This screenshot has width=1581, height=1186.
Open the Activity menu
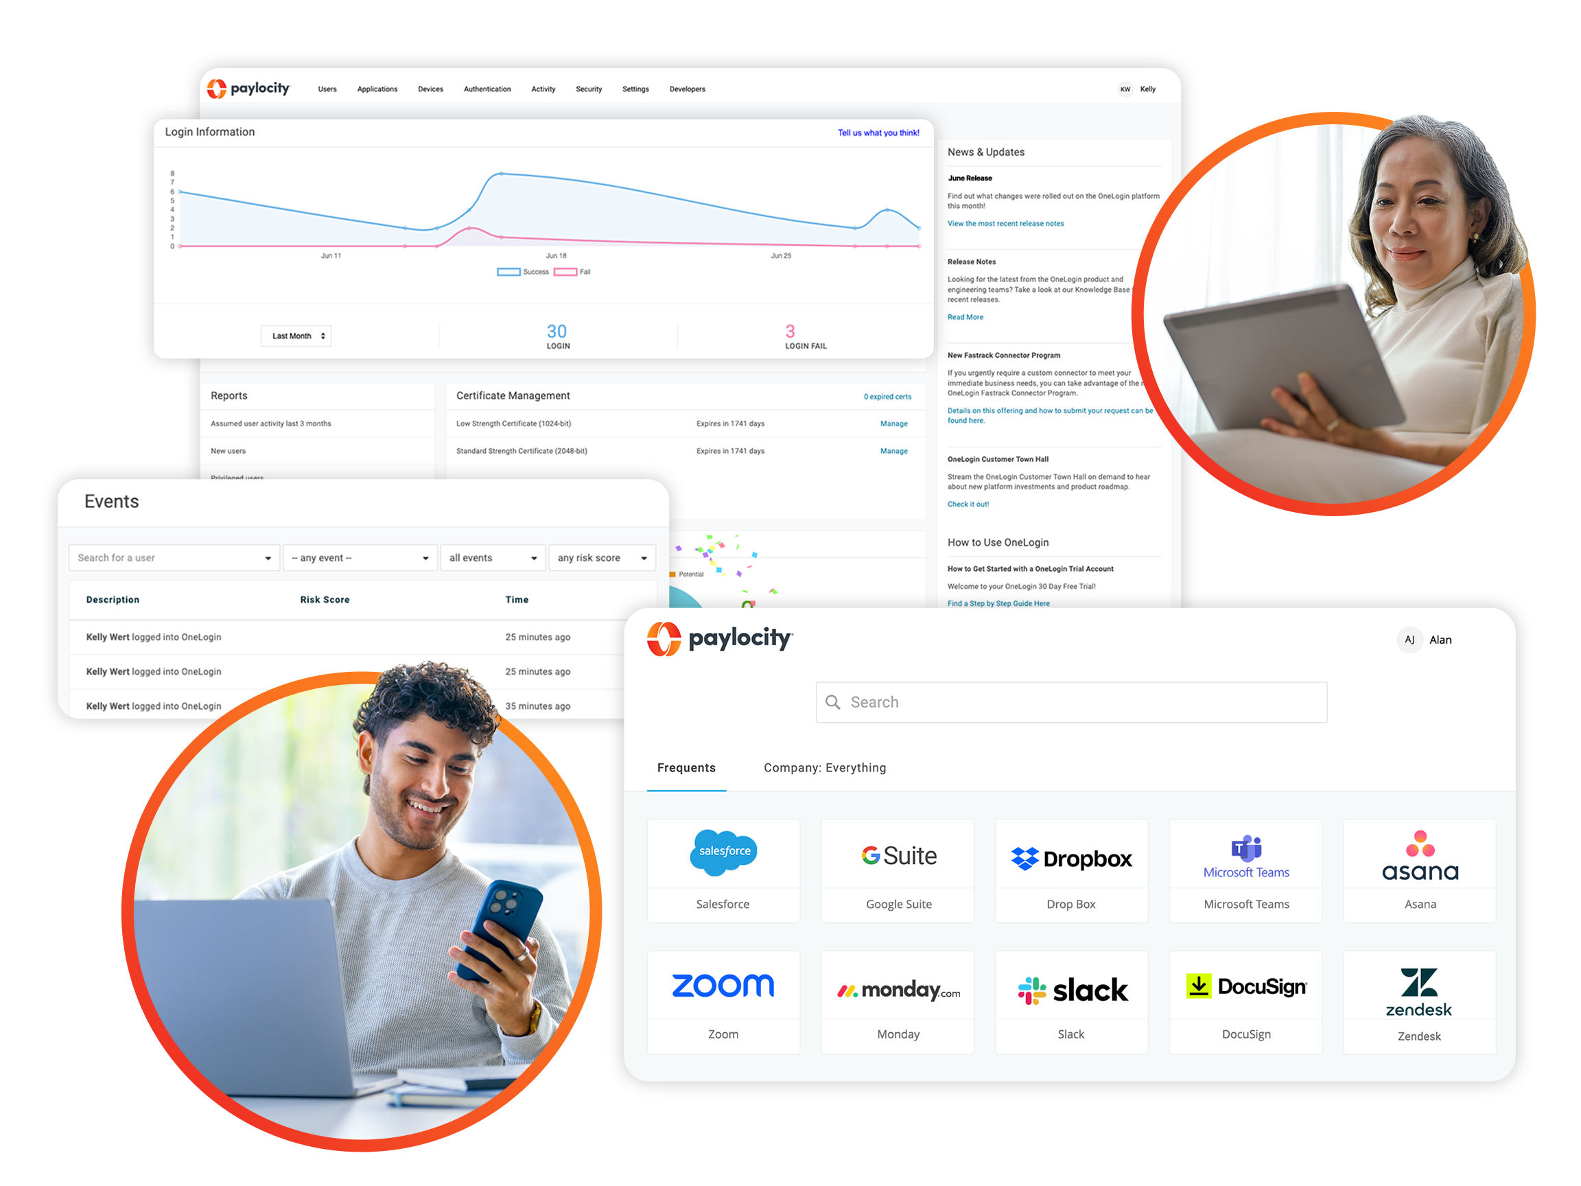tap(543, 89)
